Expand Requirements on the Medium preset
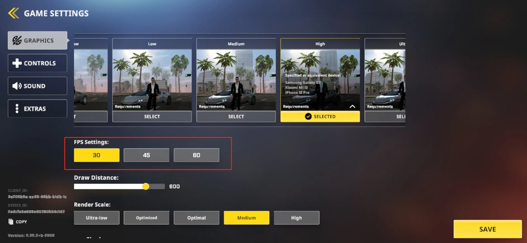This screenshot has width=527, height=243. tap(212, 107)
